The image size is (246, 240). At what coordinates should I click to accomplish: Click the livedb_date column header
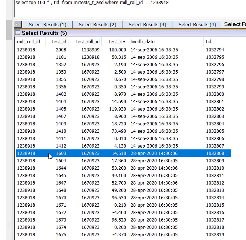(142, 42)
